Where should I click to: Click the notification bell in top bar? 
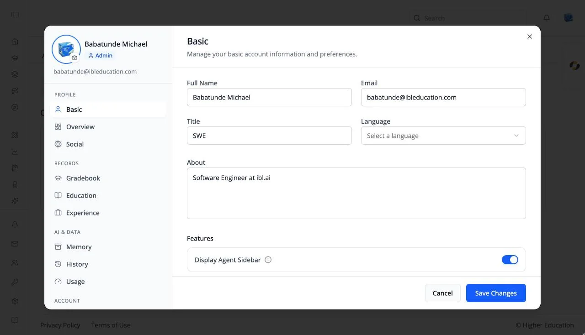tap(547, 18)
